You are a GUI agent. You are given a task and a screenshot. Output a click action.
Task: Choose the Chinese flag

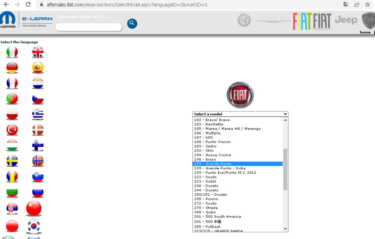[x=34, y=209]
